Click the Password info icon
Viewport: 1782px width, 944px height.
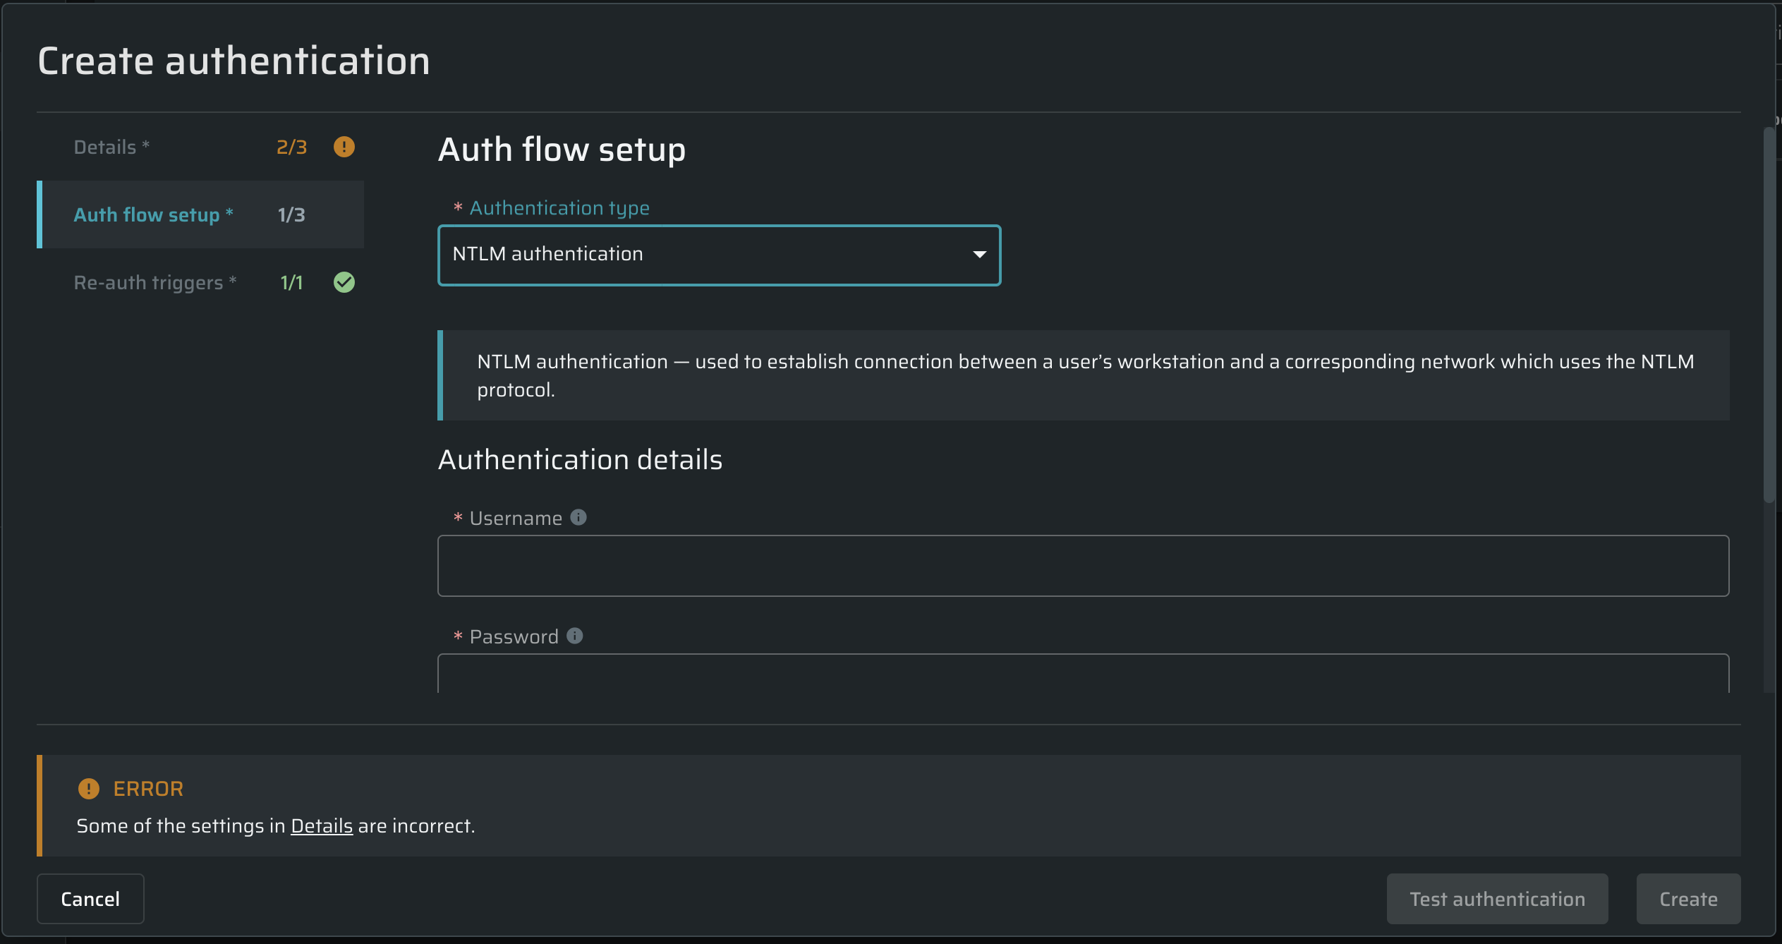click(575, 636)
